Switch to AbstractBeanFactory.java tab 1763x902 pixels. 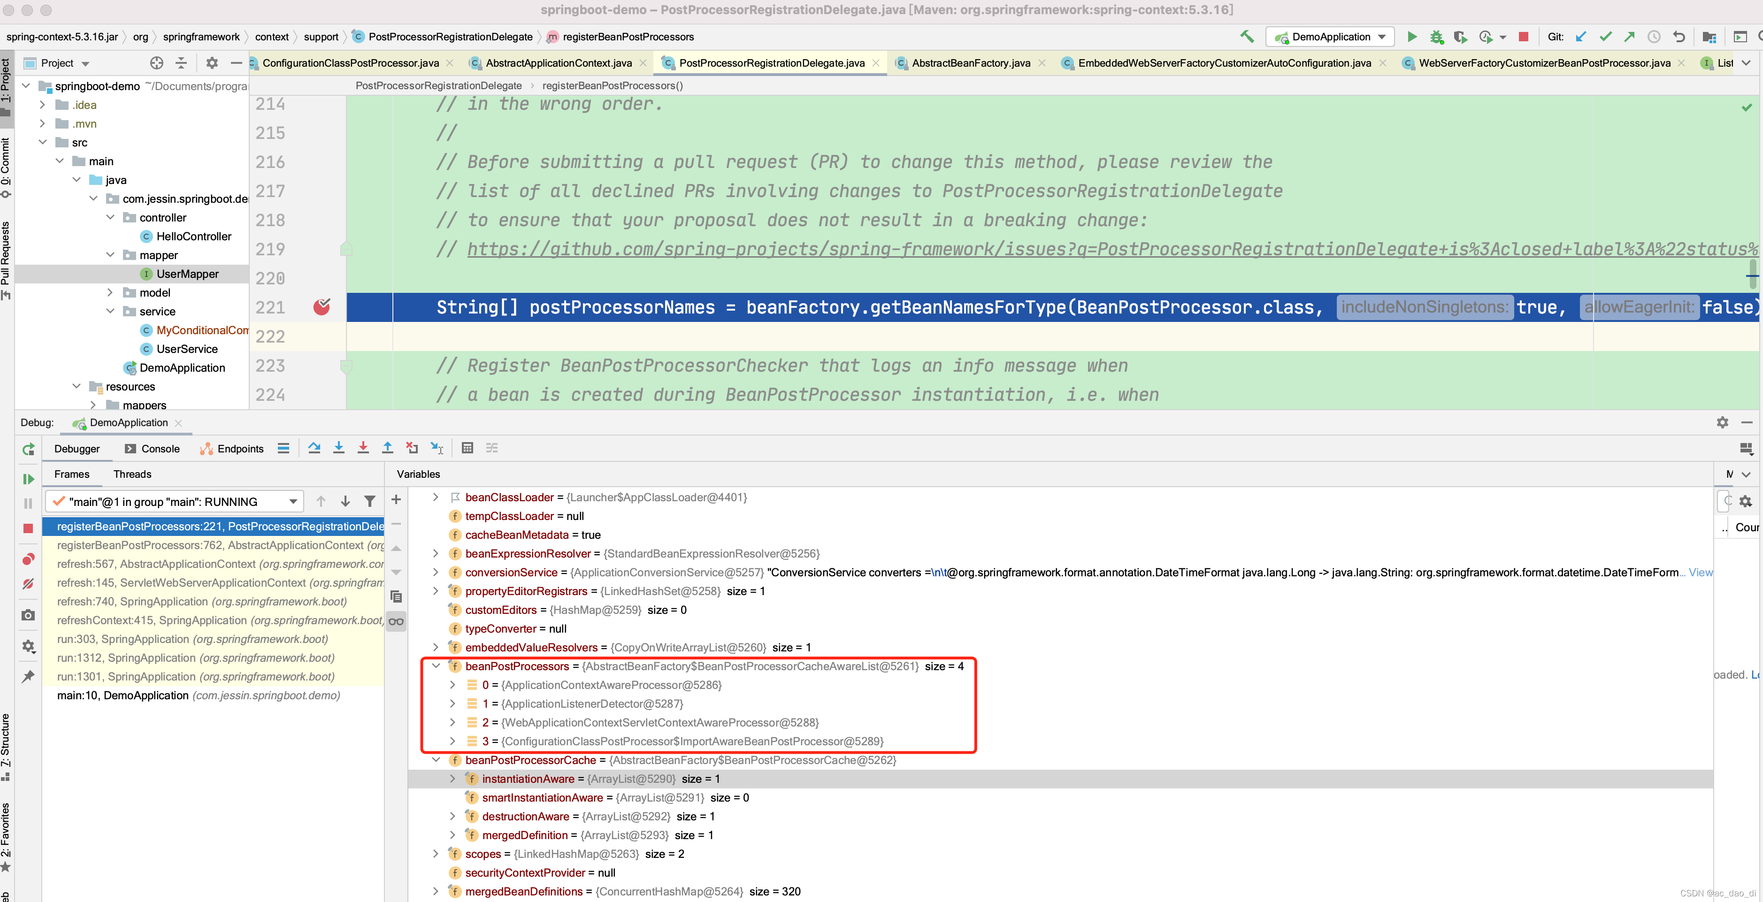click(971, 63)
